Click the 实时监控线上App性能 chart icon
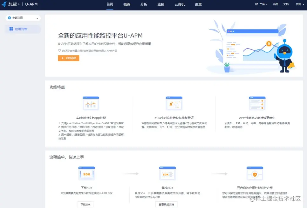The width and height of the screenshot is (307, 208). (x=91, y=103)
